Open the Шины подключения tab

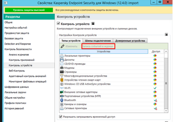click(98, 41)
